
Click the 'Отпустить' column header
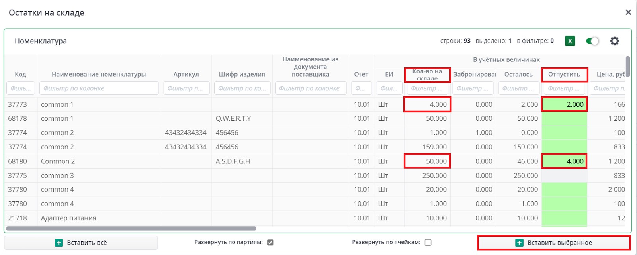point(564,74)
